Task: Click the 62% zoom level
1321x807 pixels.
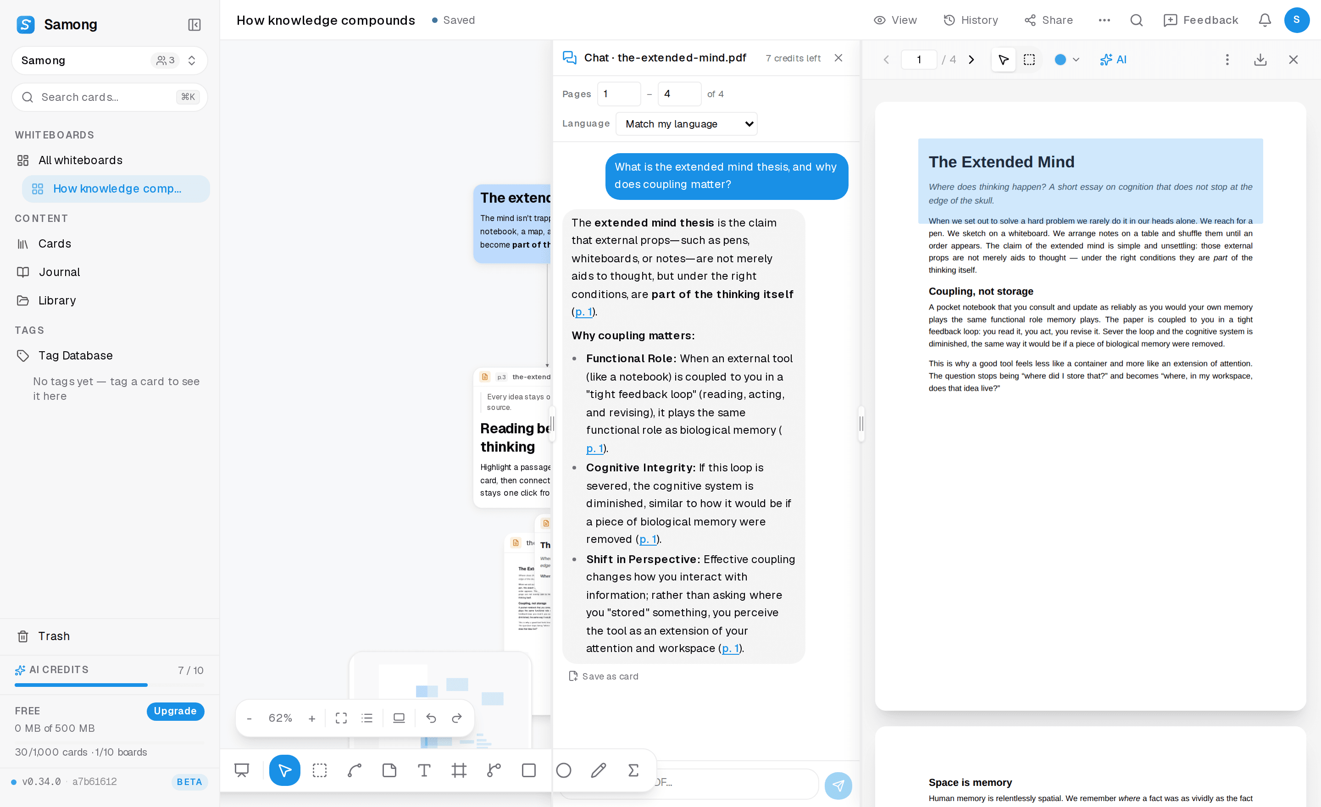Action: 280,718
